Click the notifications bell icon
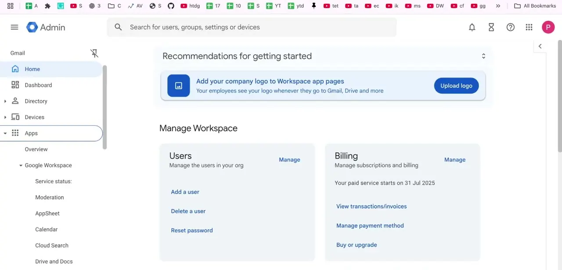 tap(472, 27)
